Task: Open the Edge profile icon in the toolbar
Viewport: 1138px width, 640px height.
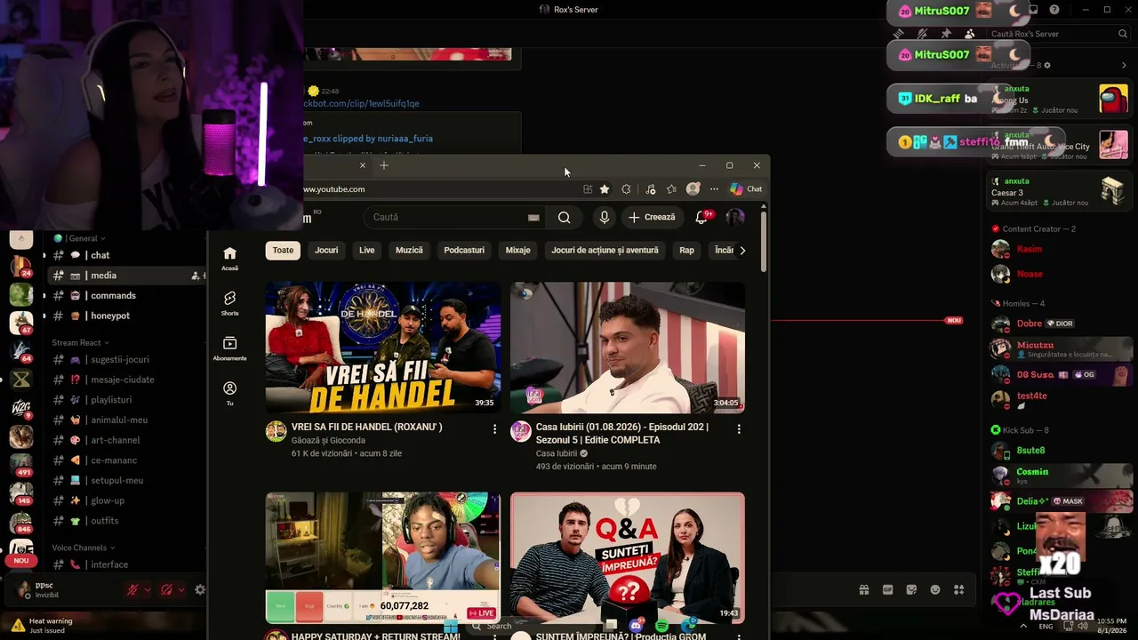Action: [693, 189]
